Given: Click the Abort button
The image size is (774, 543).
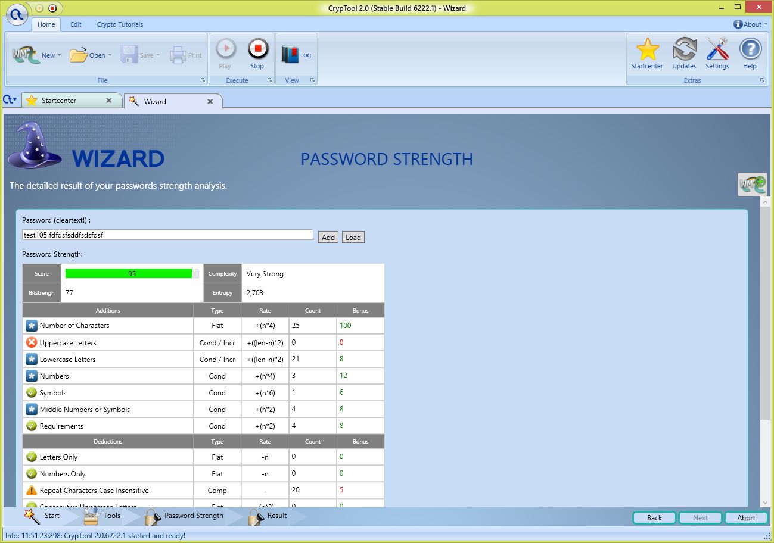Looking at the screenshot, I should (746, 517).
